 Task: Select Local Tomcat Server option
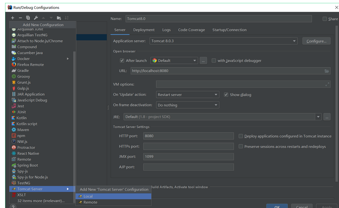(113, 196)
